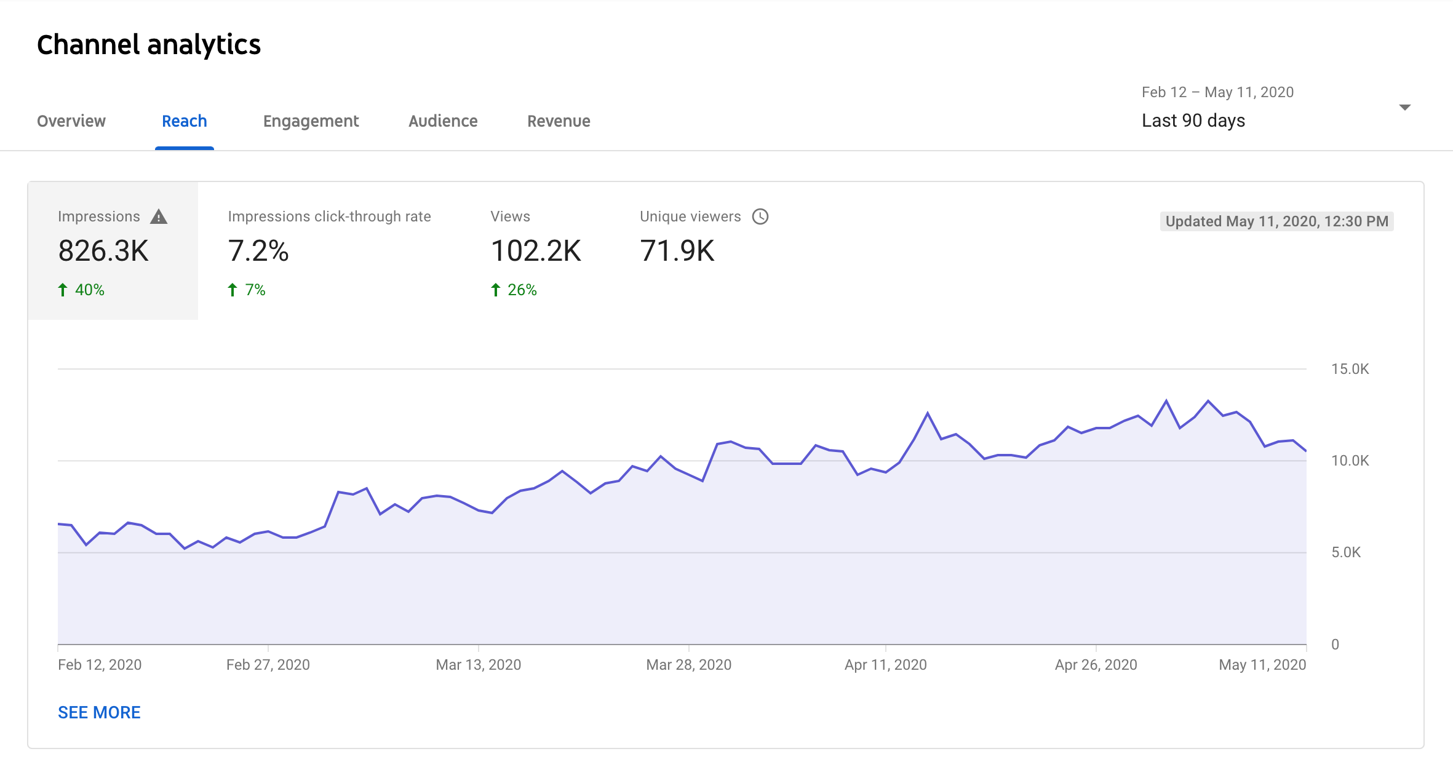Viewport: 1453px width, 770px height.
Task: Click the Impressions warning triangle icon
Action: 159,217
